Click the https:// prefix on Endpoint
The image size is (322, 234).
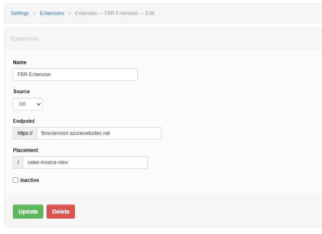(x=25, y=133)
